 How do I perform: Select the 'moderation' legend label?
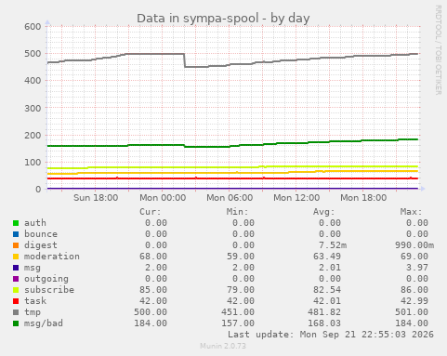tap(52, 257)
